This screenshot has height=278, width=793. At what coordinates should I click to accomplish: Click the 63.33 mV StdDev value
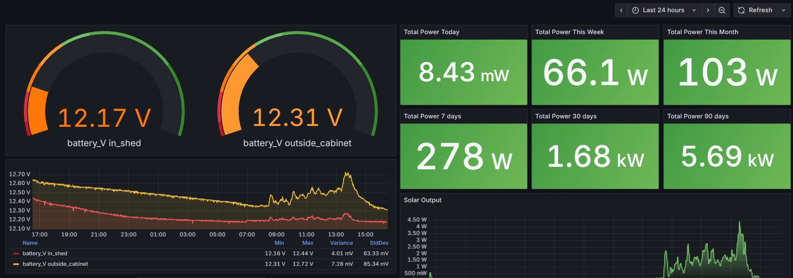click(x=376, y=254)
